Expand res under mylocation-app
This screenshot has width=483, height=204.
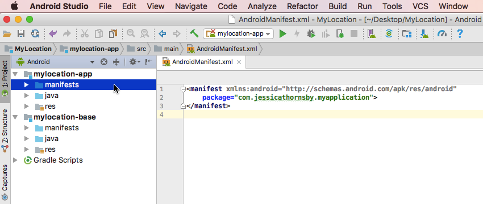click(x=27, y=107)
